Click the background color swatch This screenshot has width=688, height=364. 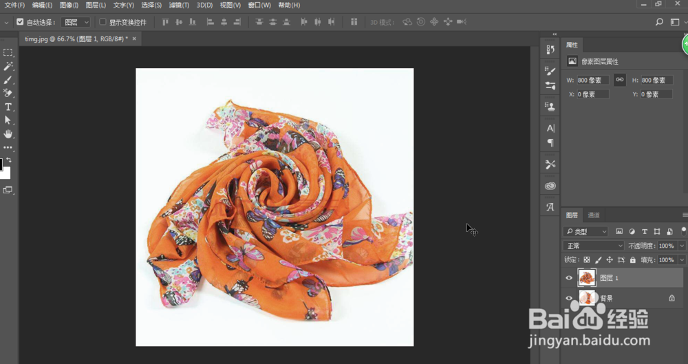pyautogui.click(x=7, y=173)
